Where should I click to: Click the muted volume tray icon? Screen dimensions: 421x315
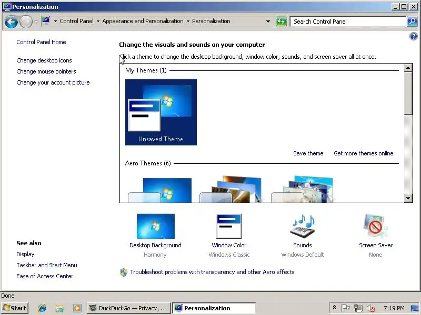(x=371, y=309)
